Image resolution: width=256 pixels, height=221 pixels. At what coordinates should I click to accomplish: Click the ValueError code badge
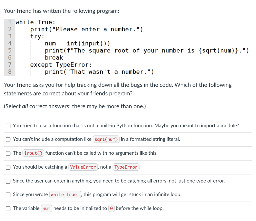tap(83, 167)
